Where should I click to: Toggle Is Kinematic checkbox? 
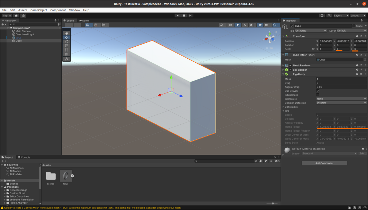(x=318, y=95)
